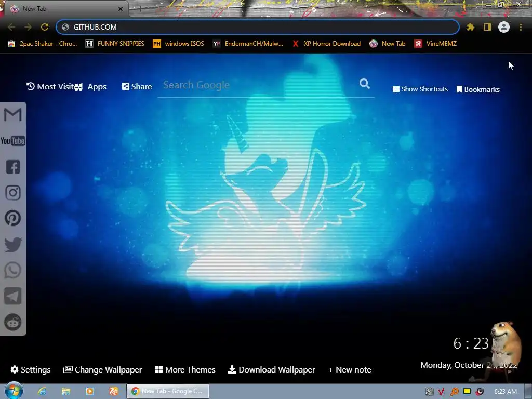Image resolution: width=532 pixels, height=399 pixels.
Task: Open the Windows Start menu
Action: (x=13, y=391)
